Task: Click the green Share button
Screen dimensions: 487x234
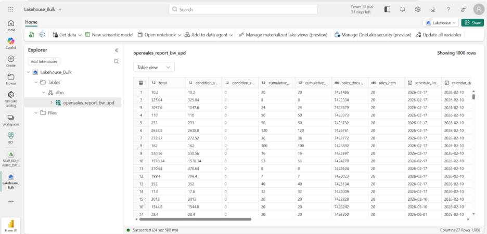Action: click(x=472, y=23)
